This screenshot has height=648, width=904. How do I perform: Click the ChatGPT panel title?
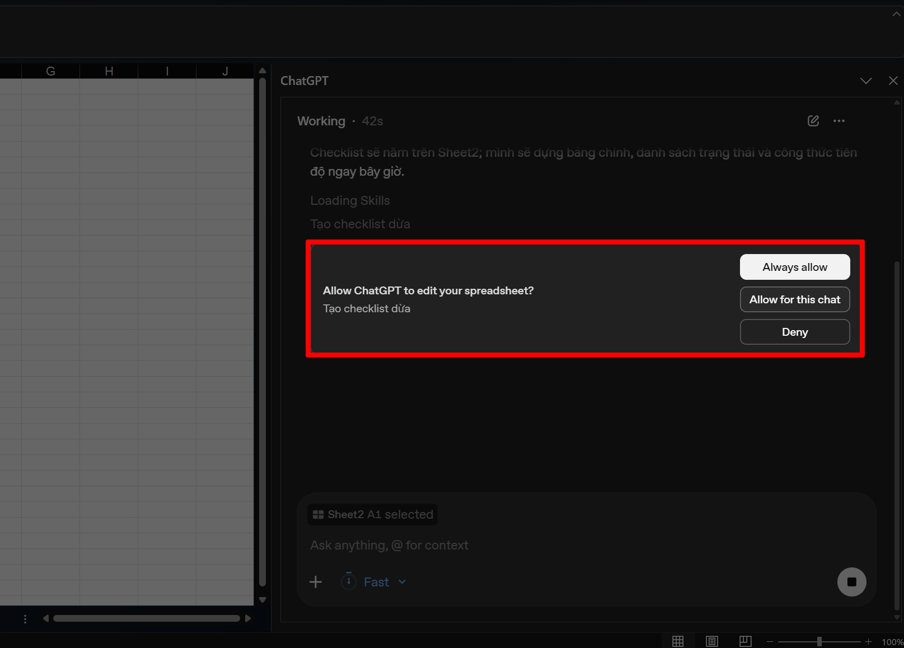(x=305, y=81)
